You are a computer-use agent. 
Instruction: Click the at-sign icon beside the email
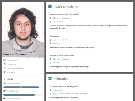[4, 68]
